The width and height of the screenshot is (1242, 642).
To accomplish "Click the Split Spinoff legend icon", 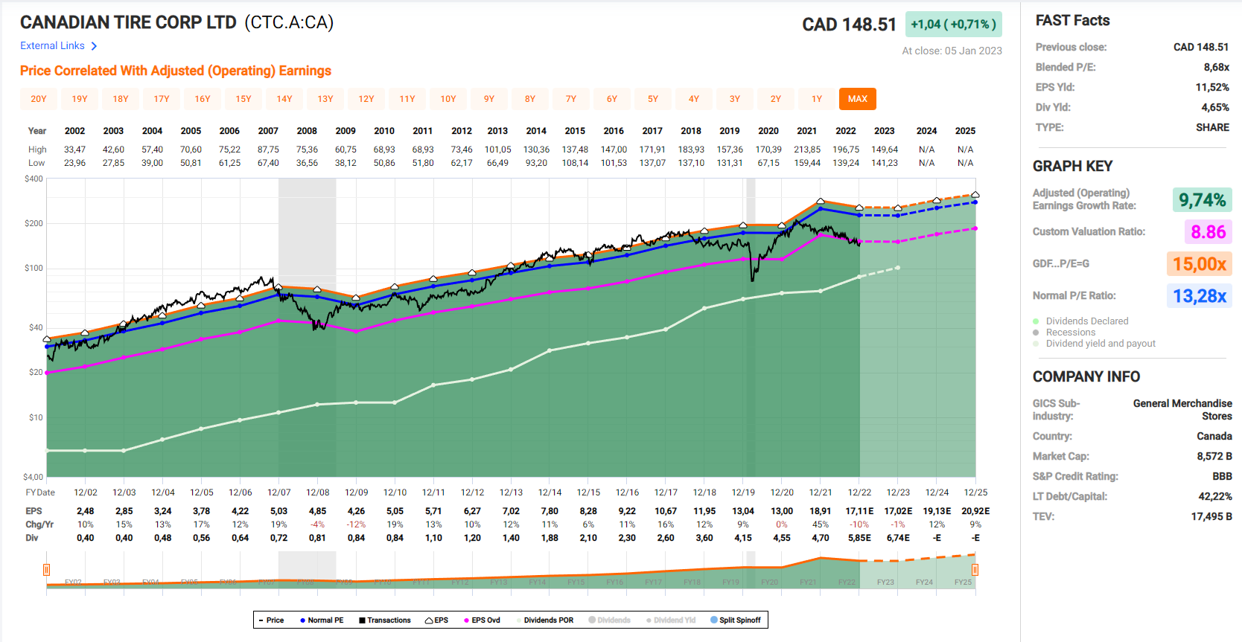I will click(x=714, y=620).
